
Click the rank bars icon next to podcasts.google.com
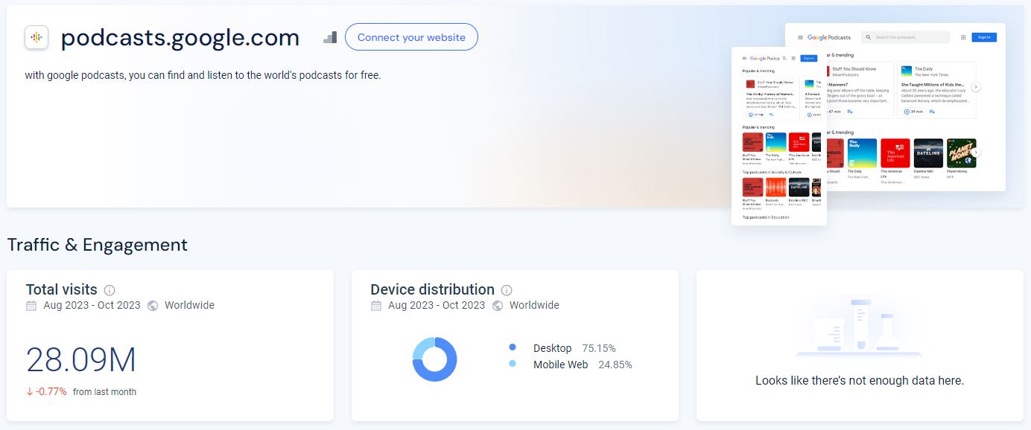330,36
